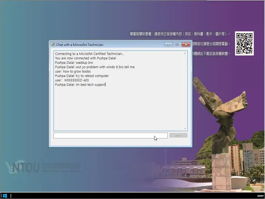Click the message 'Pushpa Dalal: waddup bro'

click(x=74, y=63)
